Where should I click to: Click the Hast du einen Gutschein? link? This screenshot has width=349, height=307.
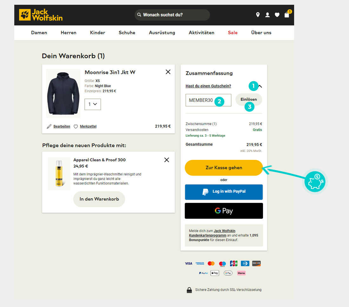tap(208, 86)
